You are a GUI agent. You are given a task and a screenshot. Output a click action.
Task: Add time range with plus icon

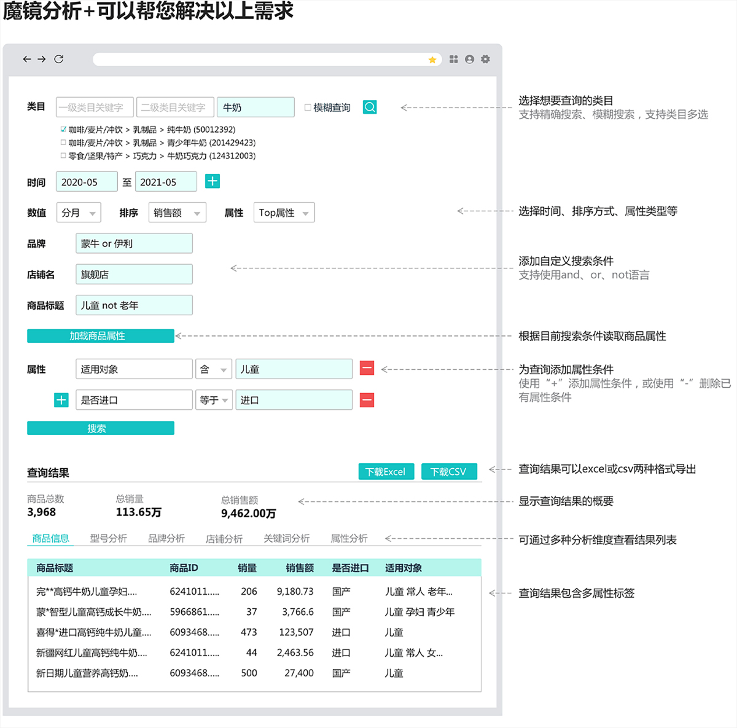pyautogui.click(x=213, y=181)
